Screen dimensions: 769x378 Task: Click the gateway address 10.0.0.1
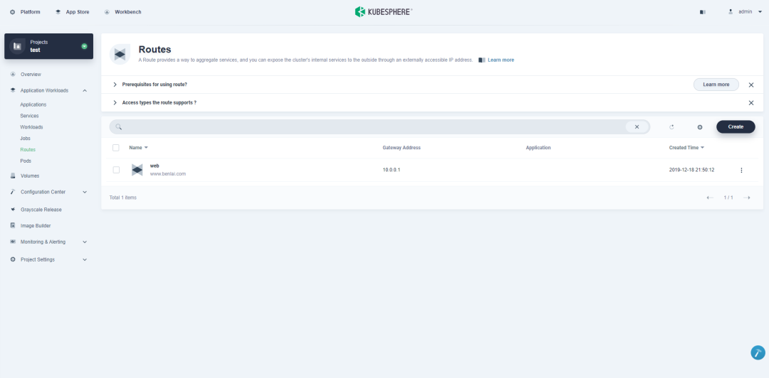[x=392, y=170]
